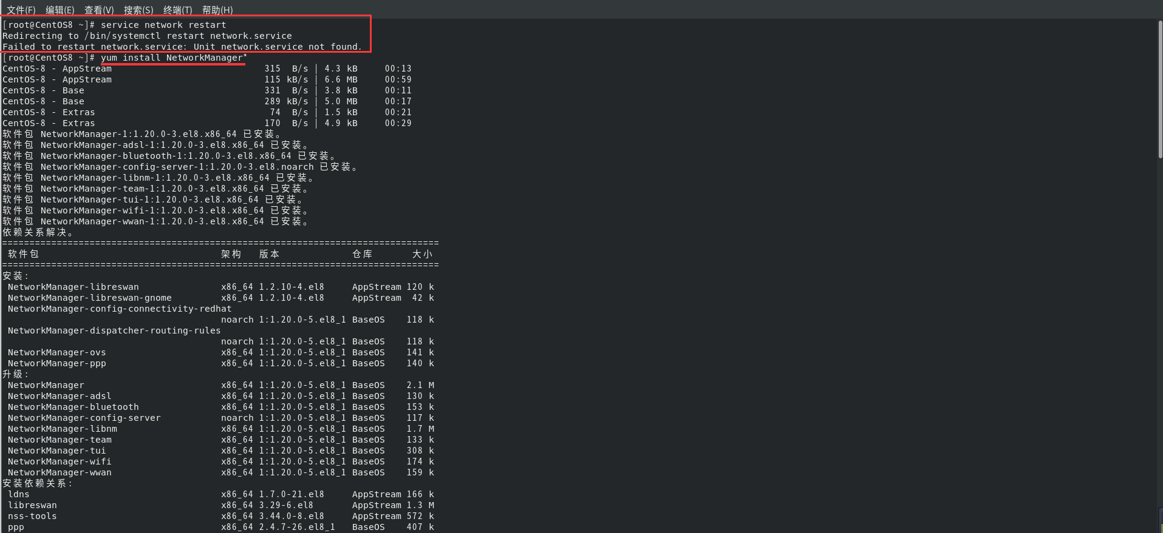Click the '架构' table column header

click(231, 254)
